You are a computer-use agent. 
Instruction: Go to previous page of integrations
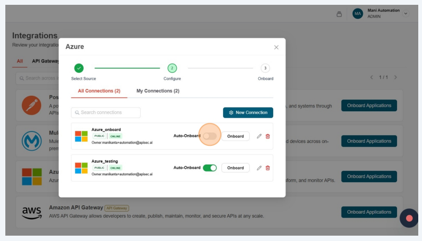coord(372,77)
